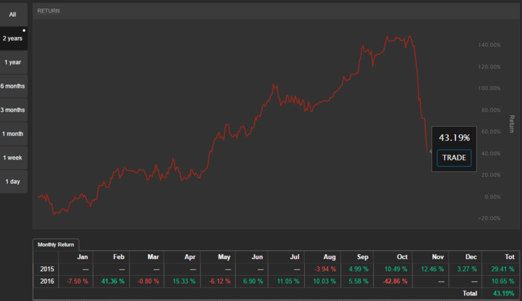
Task: Set chart range to 1 month
Action: click(13, 134)
